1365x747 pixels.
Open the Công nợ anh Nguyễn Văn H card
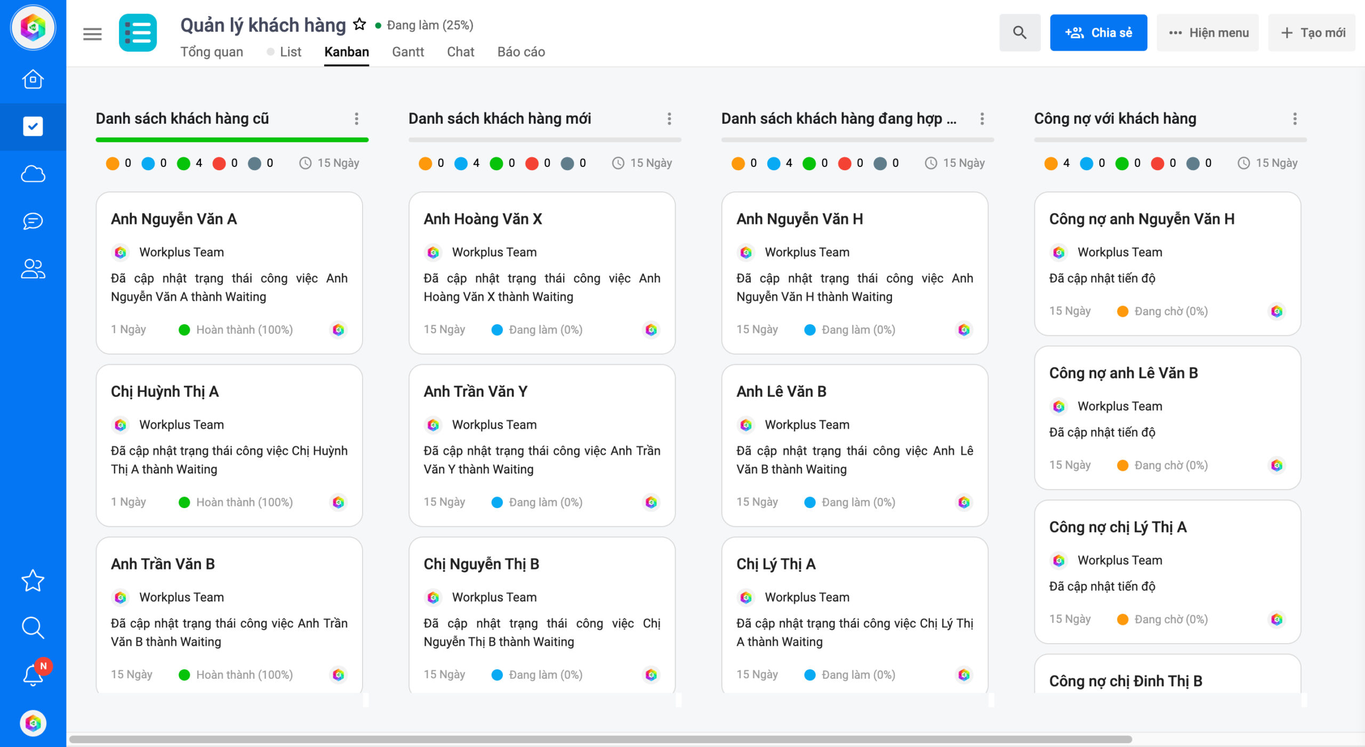[1168, 264]
